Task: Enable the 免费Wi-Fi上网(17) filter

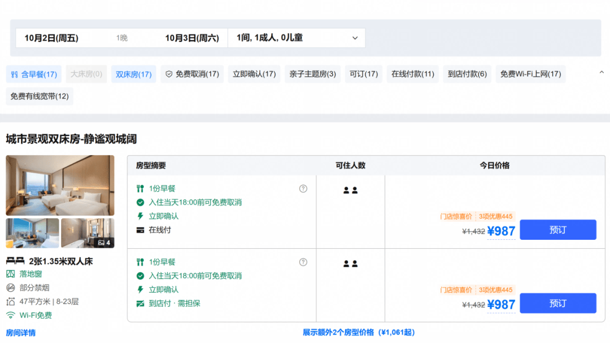Action: (530, 74)
